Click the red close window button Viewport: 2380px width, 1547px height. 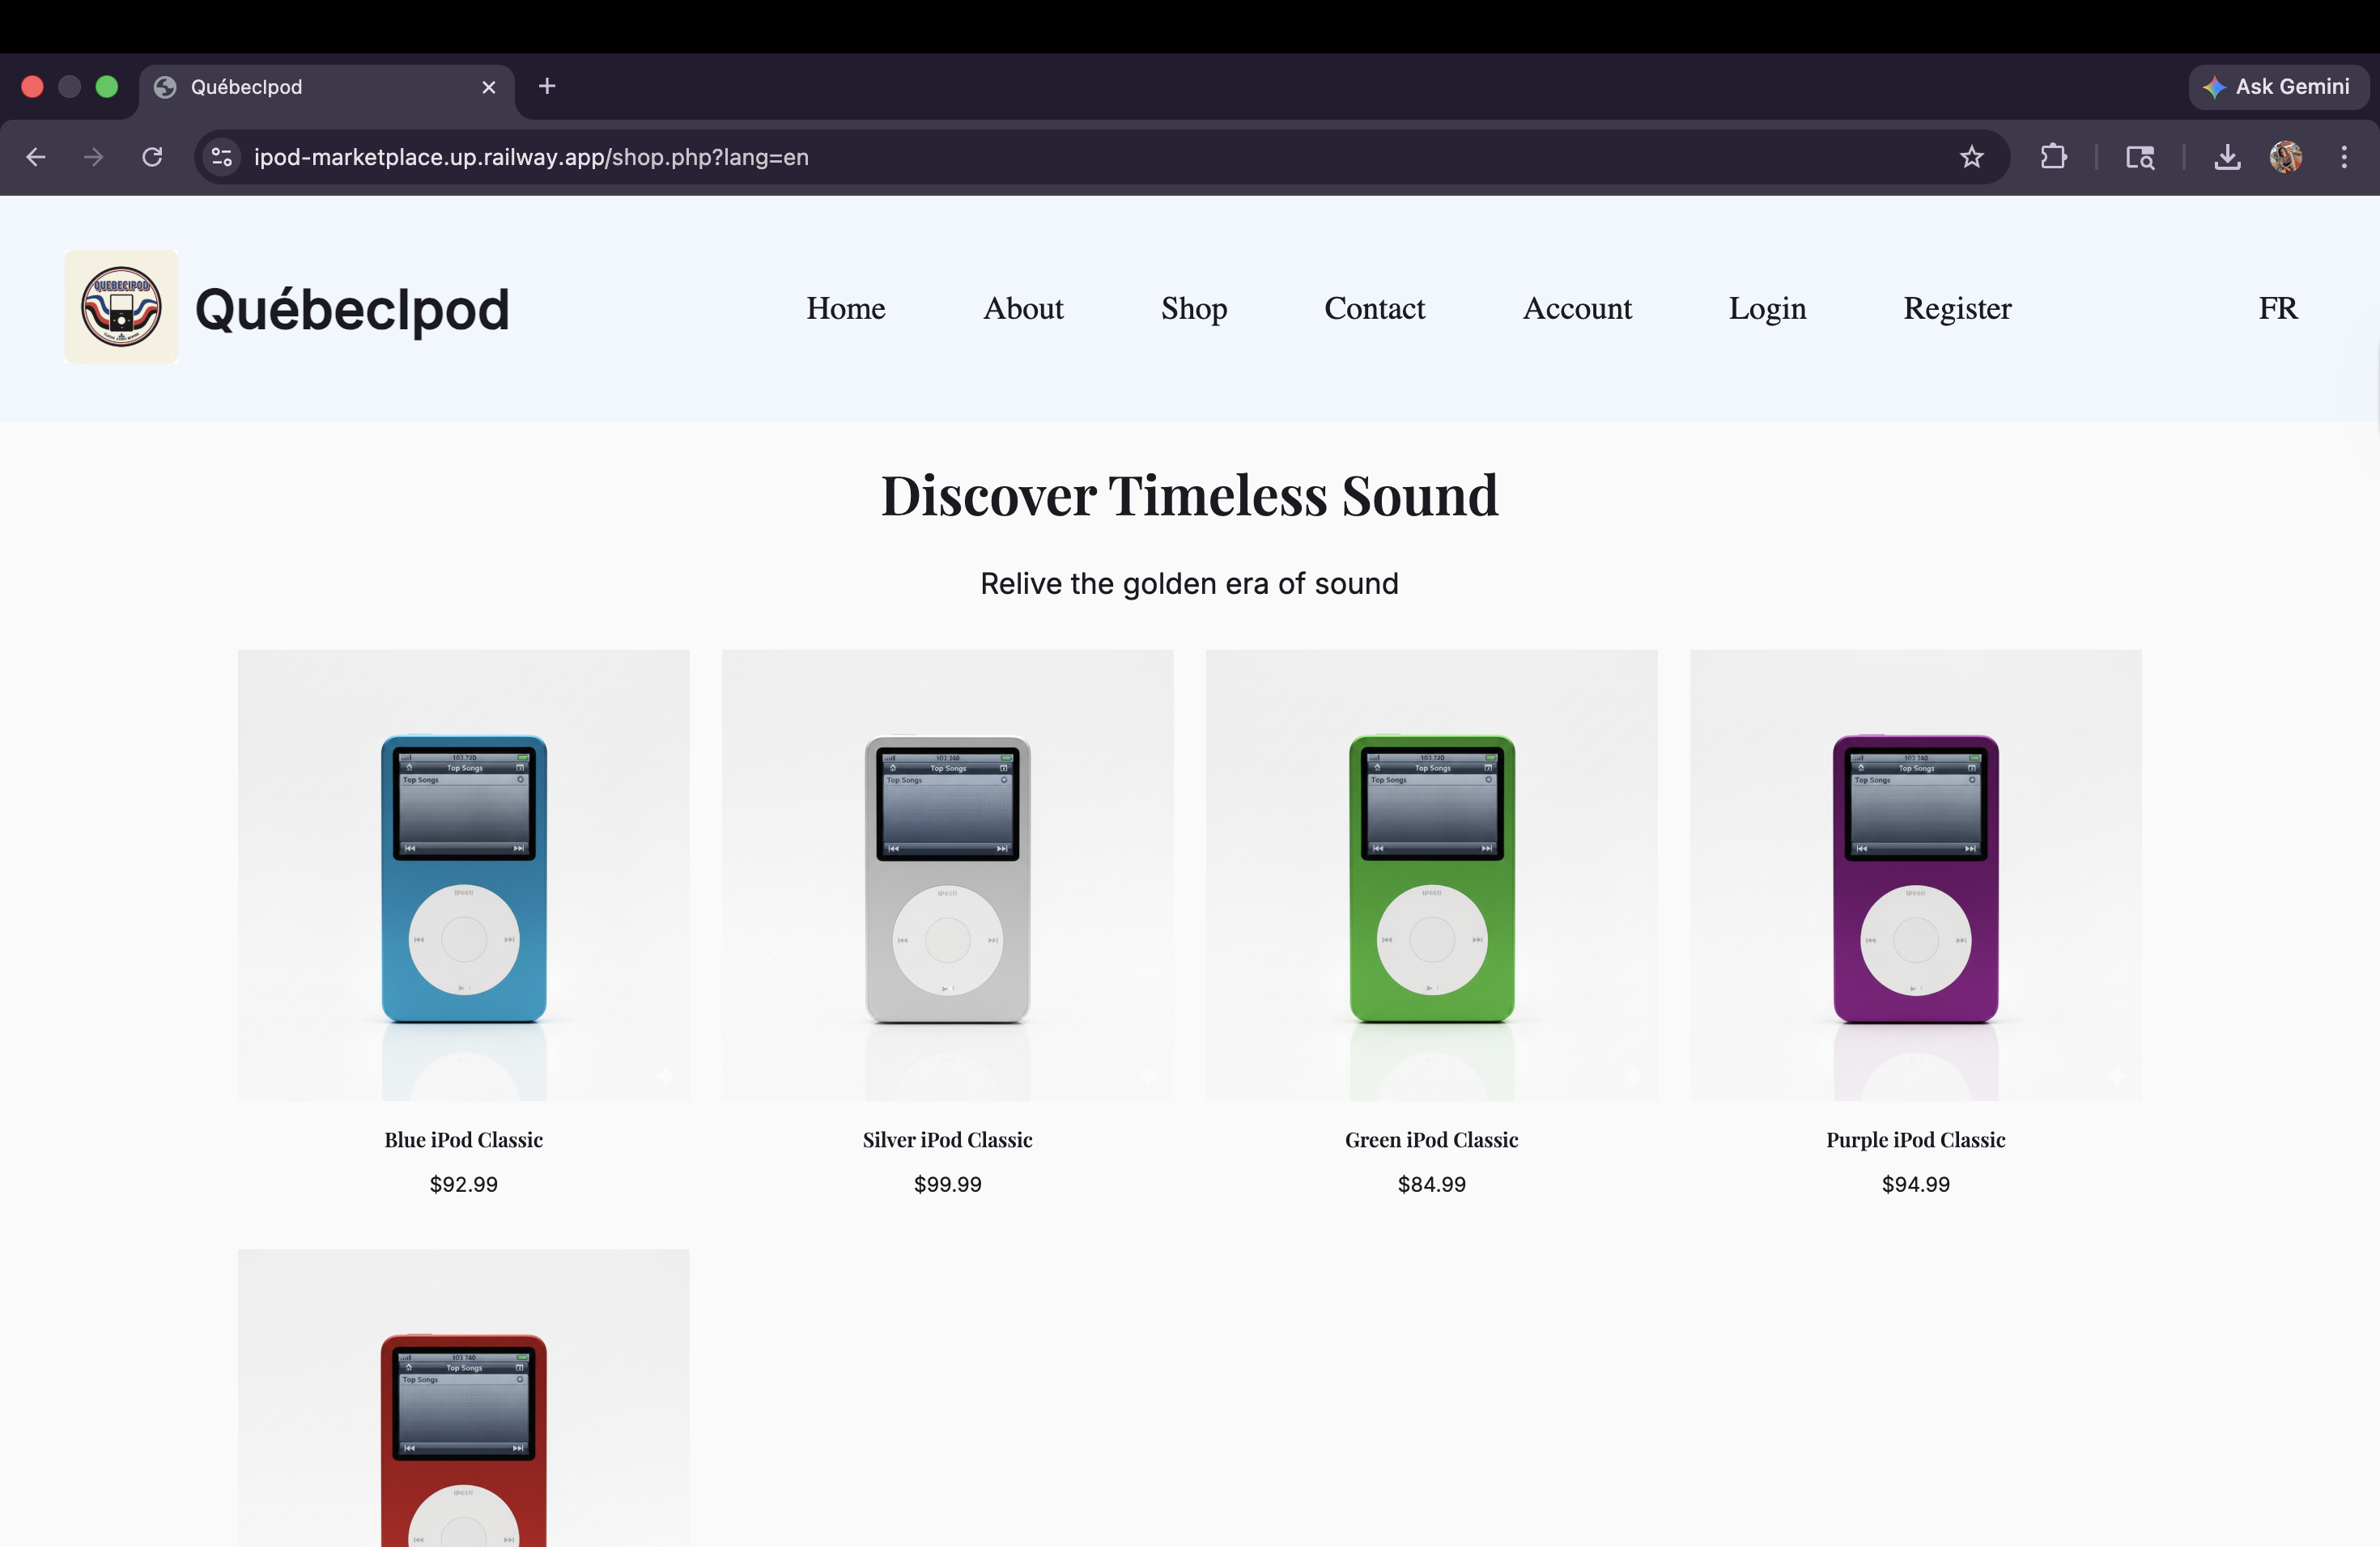click(x=32, y=87)
